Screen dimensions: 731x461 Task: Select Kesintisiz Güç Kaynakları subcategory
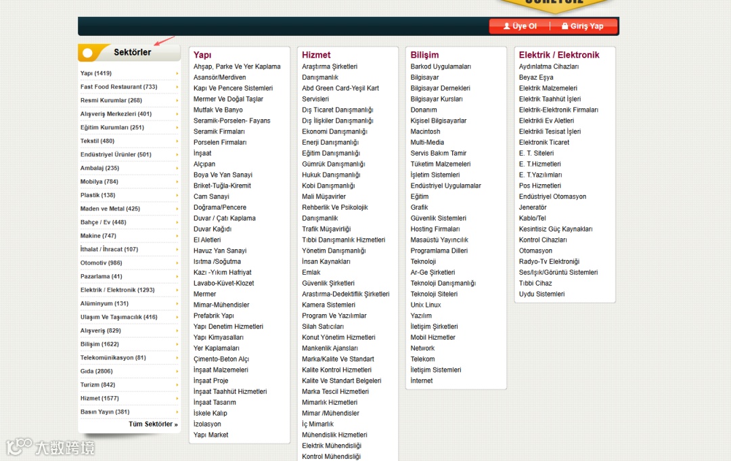[556, 229]
